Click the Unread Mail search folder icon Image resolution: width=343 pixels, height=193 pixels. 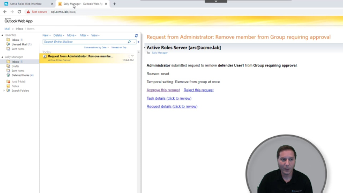pos(9,44)
